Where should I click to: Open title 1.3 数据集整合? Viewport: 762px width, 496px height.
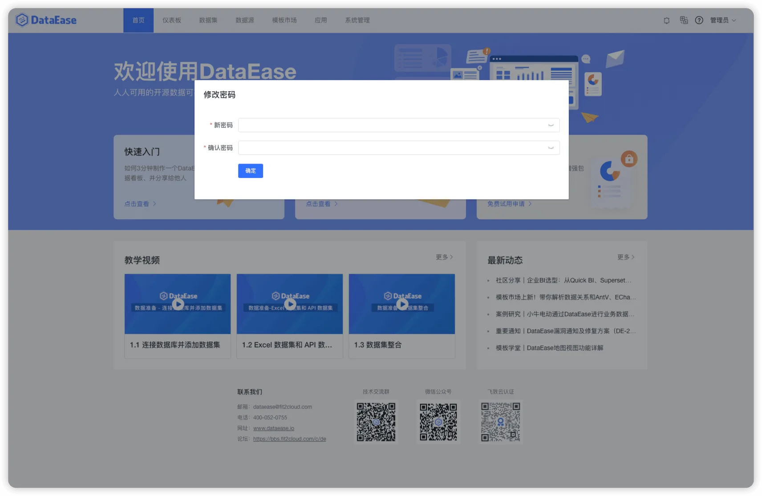[x=378, y=345]
